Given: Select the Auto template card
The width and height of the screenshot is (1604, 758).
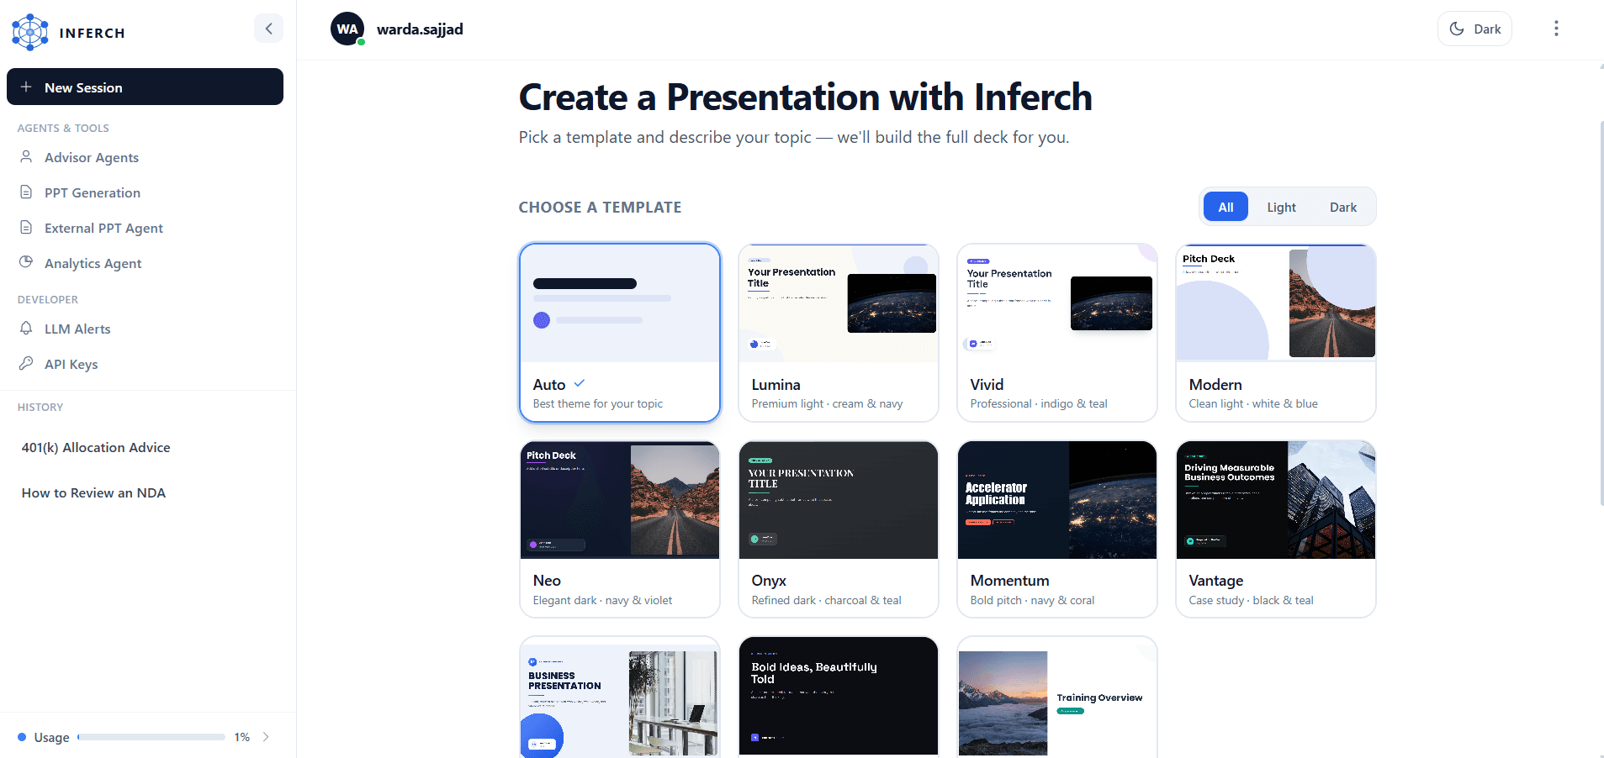Looking at the screenshot, I should click(620, 333).
